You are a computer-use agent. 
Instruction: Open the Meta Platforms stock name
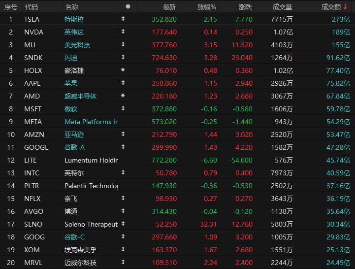tap(92, 122)
